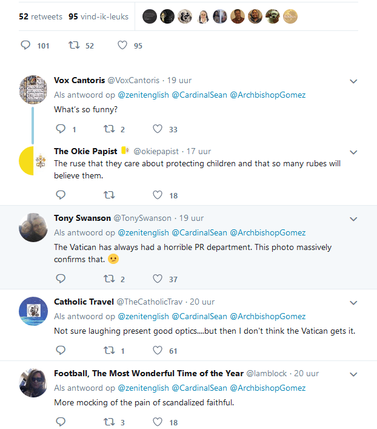Open Tony Swanson's profile picture

[33, 228]
